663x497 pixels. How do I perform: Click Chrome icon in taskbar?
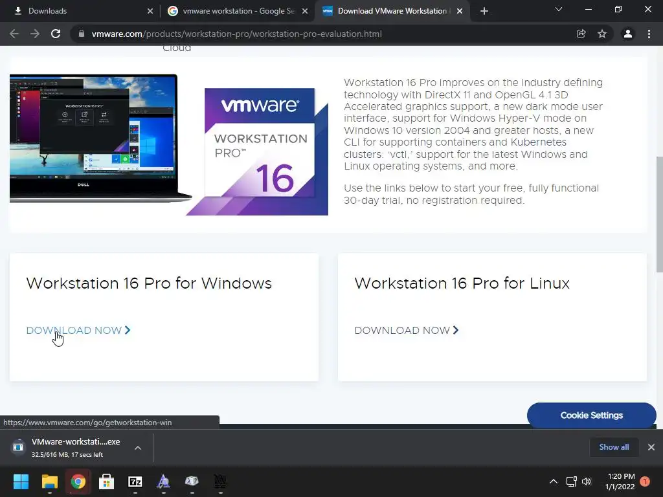tap(78, 481)
